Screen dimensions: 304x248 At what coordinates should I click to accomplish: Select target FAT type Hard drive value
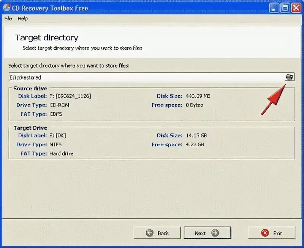[62, 154]
